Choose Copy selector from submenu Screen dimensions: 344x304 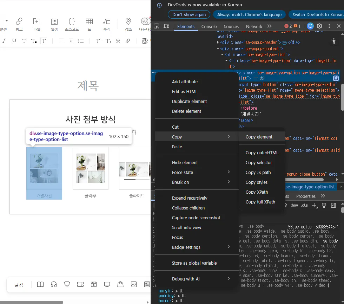tap(259, 162)
